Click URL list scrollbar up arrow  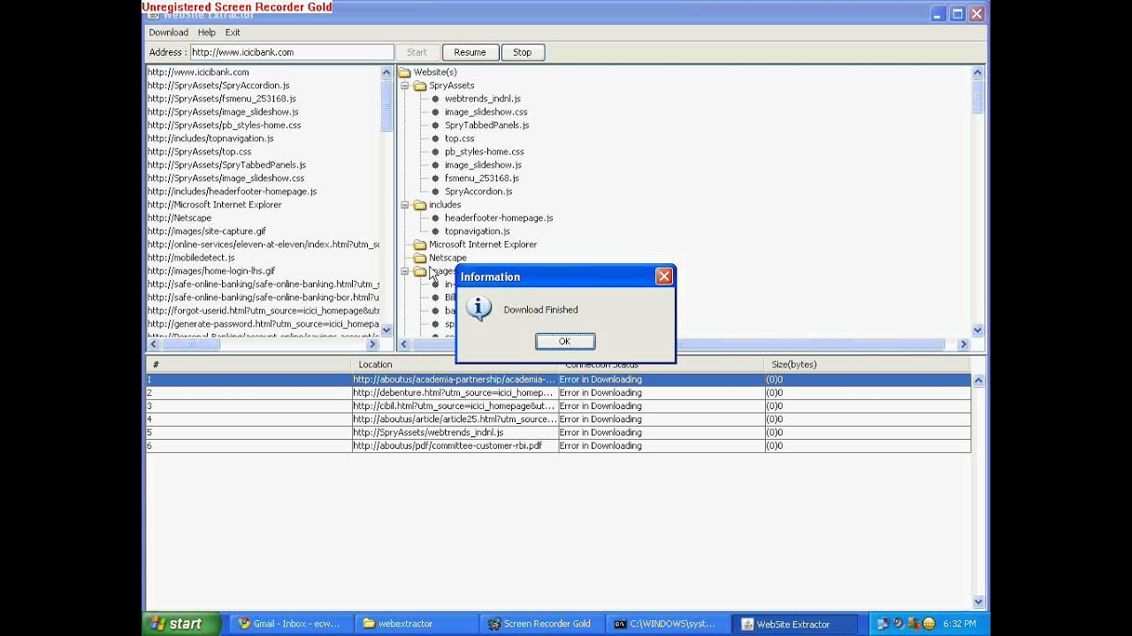point(386,72)
